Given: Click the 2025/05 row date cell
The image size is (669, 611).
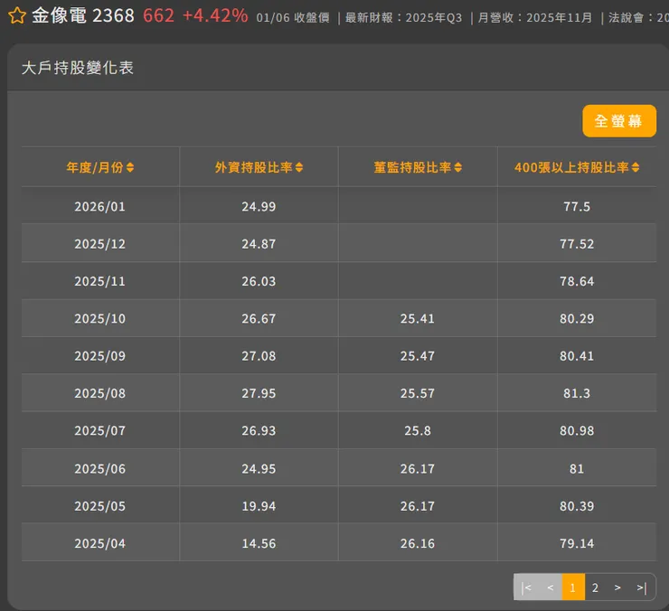Looking at the screenshot, I should pyautogui.click(x=99, y=506).
